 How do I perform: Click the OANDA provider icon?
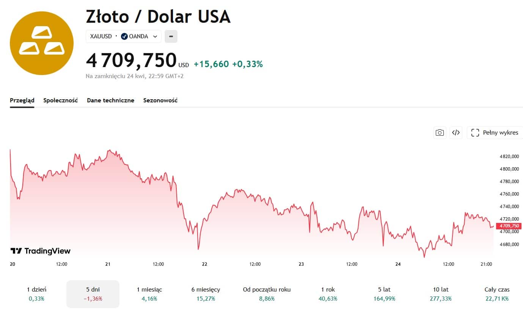124,36
